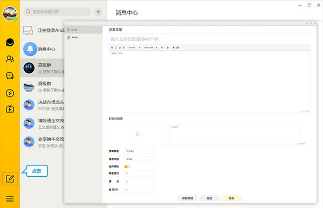Click the write article pencil icon
323x208 pixels.
click(x=10, y=179)
